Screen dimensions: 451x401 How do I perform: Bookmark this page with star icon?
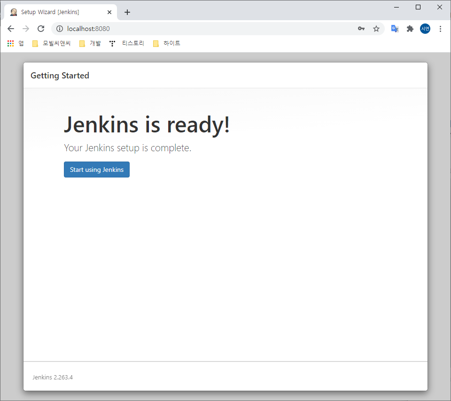[x=376, y=29]
